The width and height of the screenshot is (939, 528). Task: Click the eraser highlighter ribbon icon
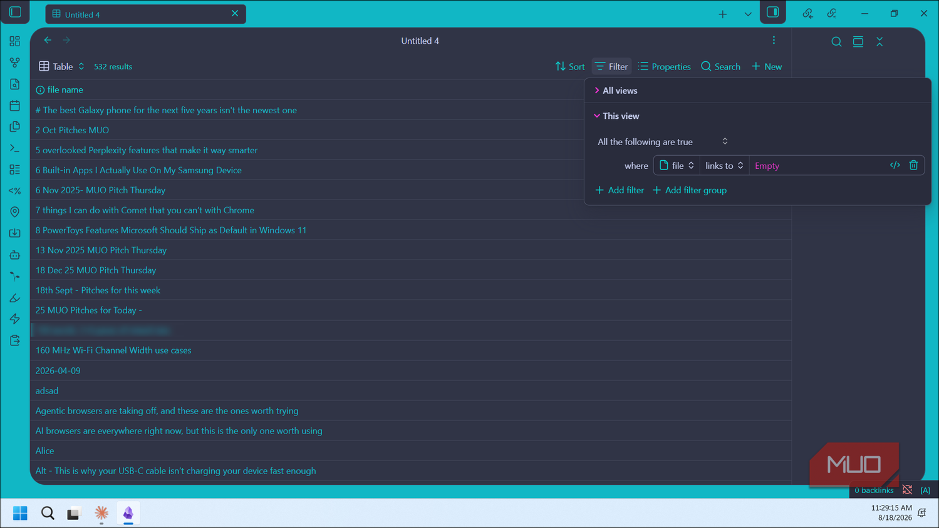(x=15, y=298)
